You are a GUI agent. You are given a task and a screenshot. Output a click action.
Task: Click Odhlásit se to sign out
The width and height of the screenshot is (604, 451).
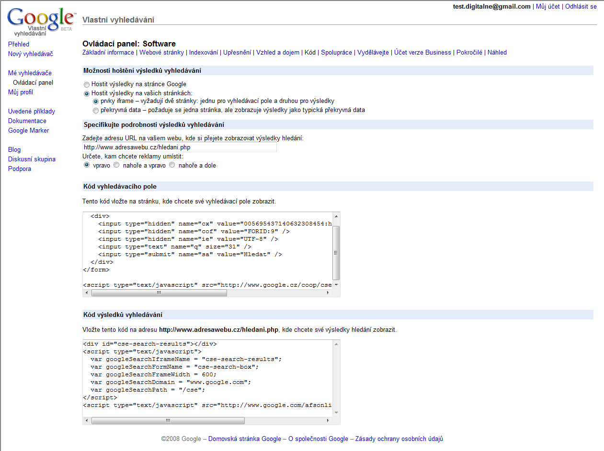[581, 7]
